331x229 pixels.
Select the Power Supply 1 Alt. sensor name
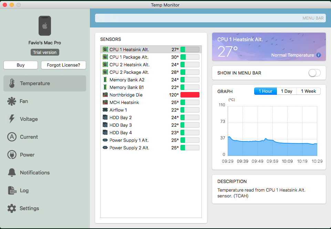pos(129,140)
